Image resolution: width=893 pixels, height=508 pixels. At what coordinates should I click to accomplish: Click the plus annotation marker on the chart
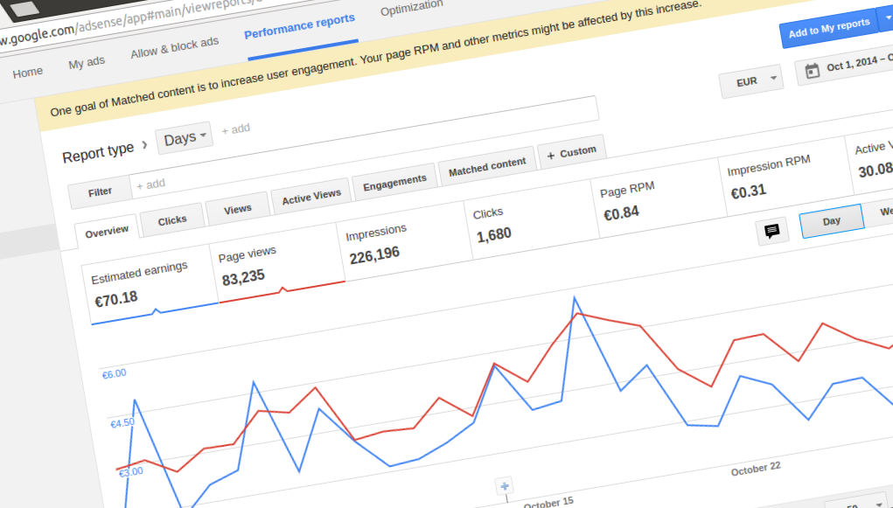504,486
